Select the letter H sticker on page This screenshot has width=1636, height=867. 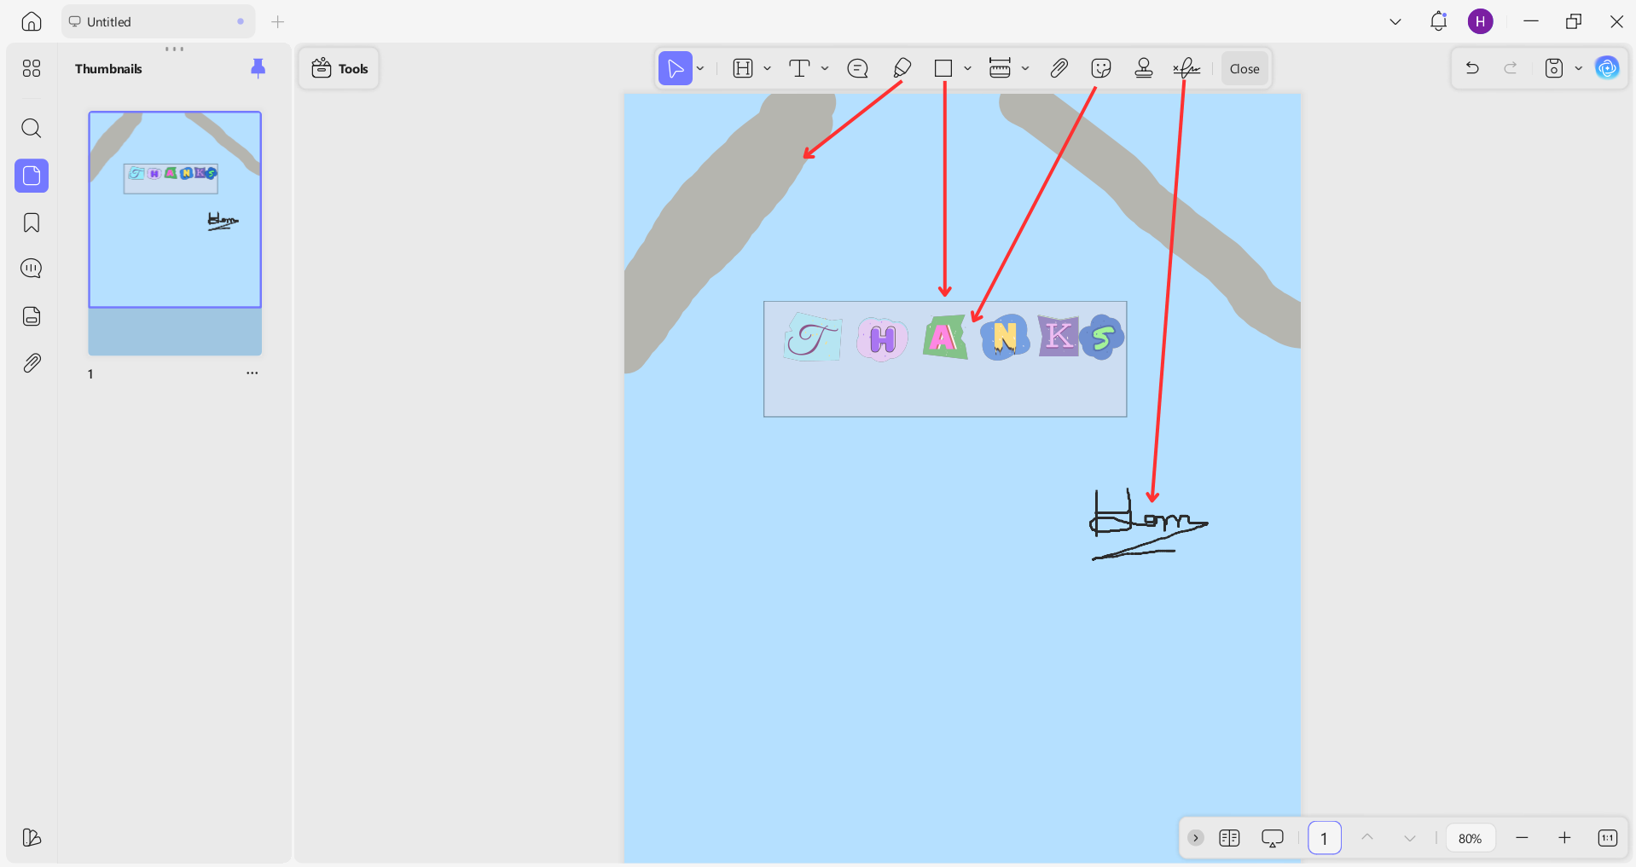(x=882, y=339)
